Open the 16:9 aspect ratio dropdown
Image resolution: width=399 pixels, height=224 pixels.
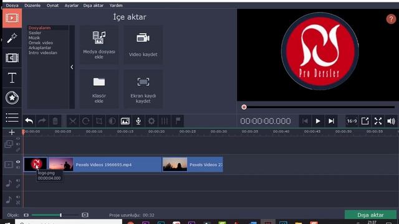(x=352, y=121)
